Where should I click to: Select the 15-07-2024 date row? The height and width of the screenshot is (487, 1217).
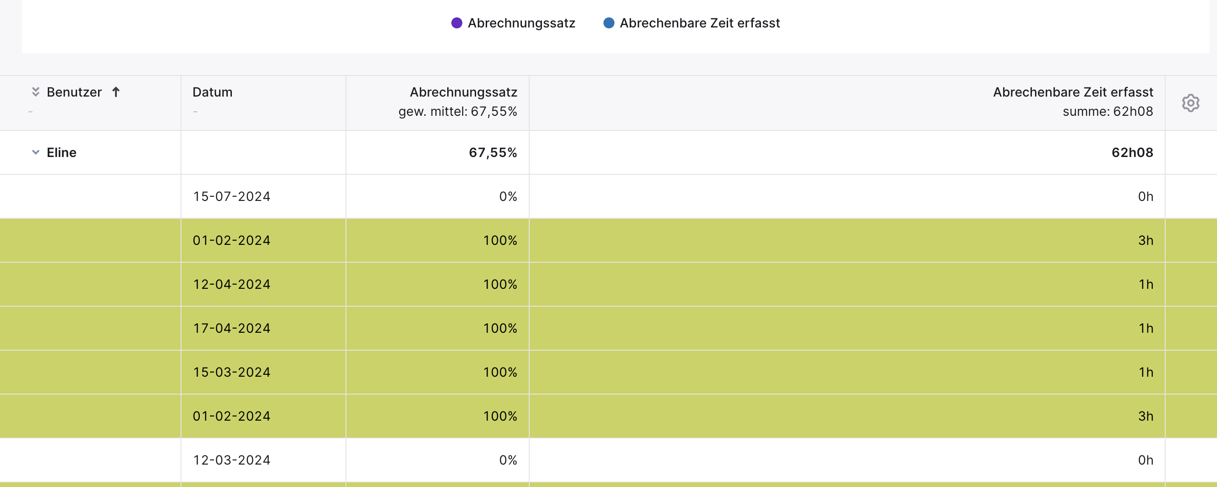point(608,196)
